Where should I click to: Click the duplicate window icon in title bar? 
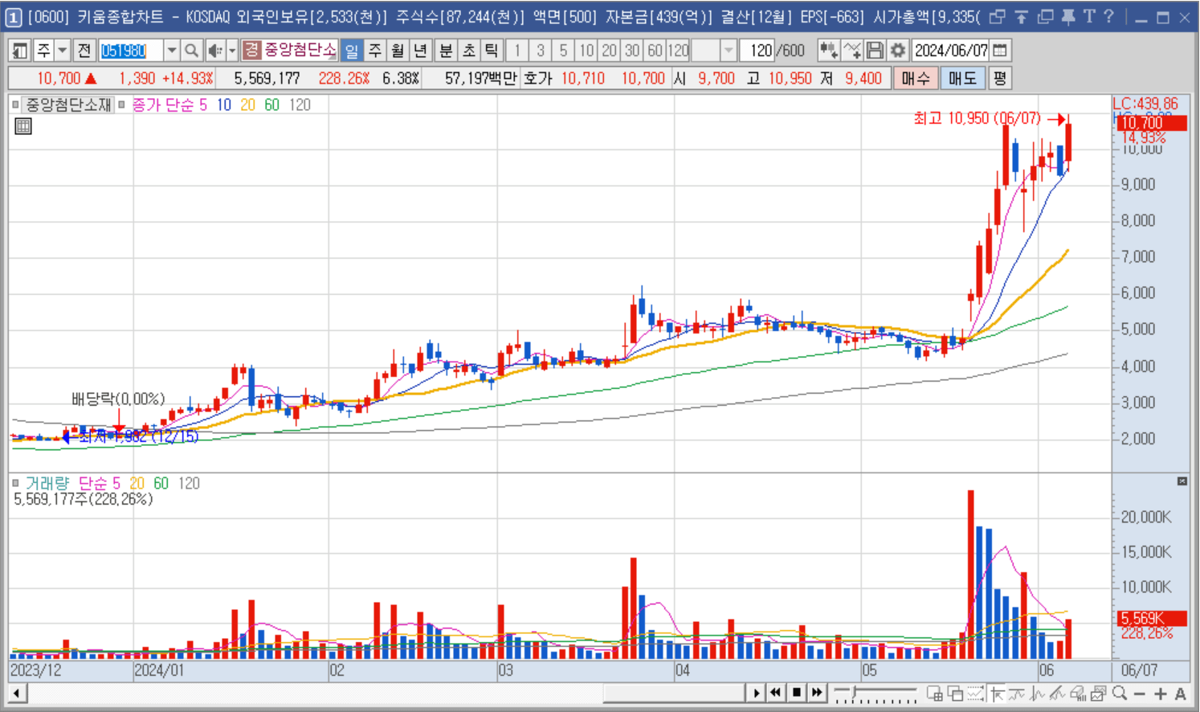pos(1045,16)
